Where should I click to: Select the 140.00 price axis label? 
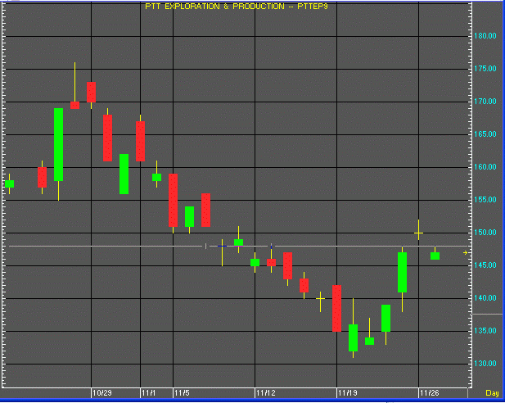pyautogui.click(x=485, y=298)
